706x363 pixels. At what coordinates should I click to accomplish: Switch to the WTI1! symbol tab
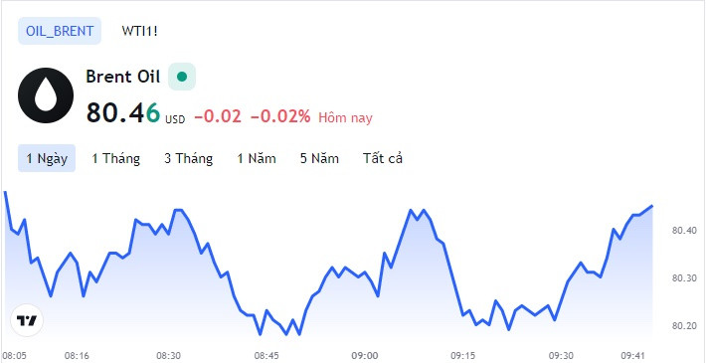139,31
